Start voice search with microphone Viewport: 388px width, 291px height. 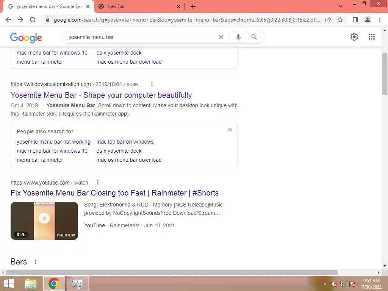tap(238, 37)
